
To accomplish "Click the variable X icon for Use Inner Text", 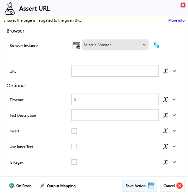I will [x=165, y=146].
